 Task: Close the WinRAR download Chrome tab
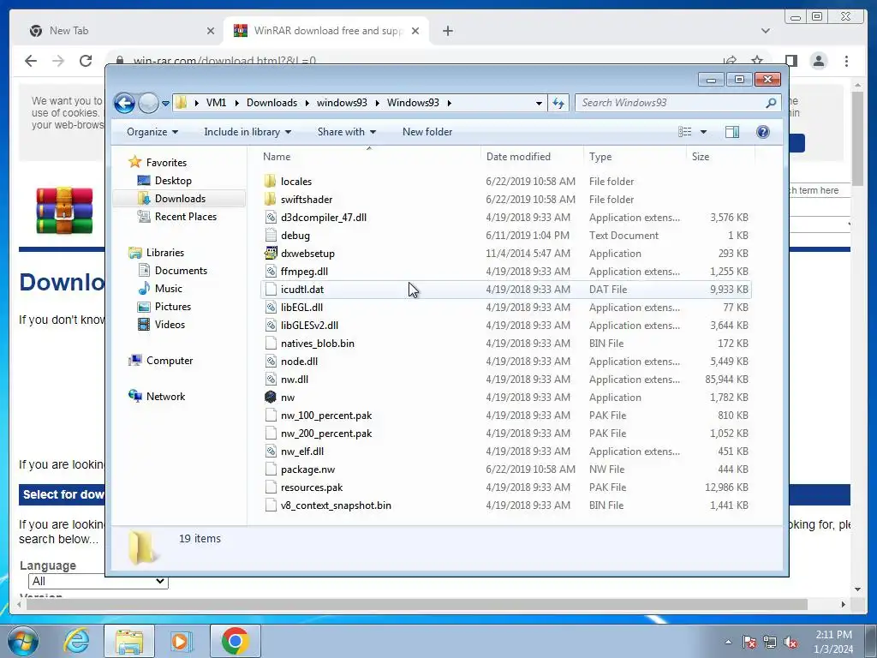click(415, 31)
